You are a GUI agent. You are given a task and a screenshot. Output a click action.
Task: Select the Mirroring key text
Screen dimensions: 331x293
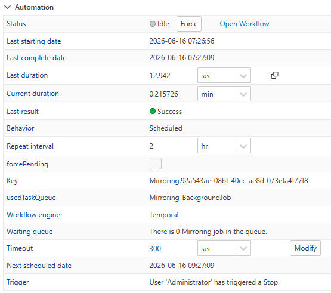pyautogui.click(x=228, y=181)
